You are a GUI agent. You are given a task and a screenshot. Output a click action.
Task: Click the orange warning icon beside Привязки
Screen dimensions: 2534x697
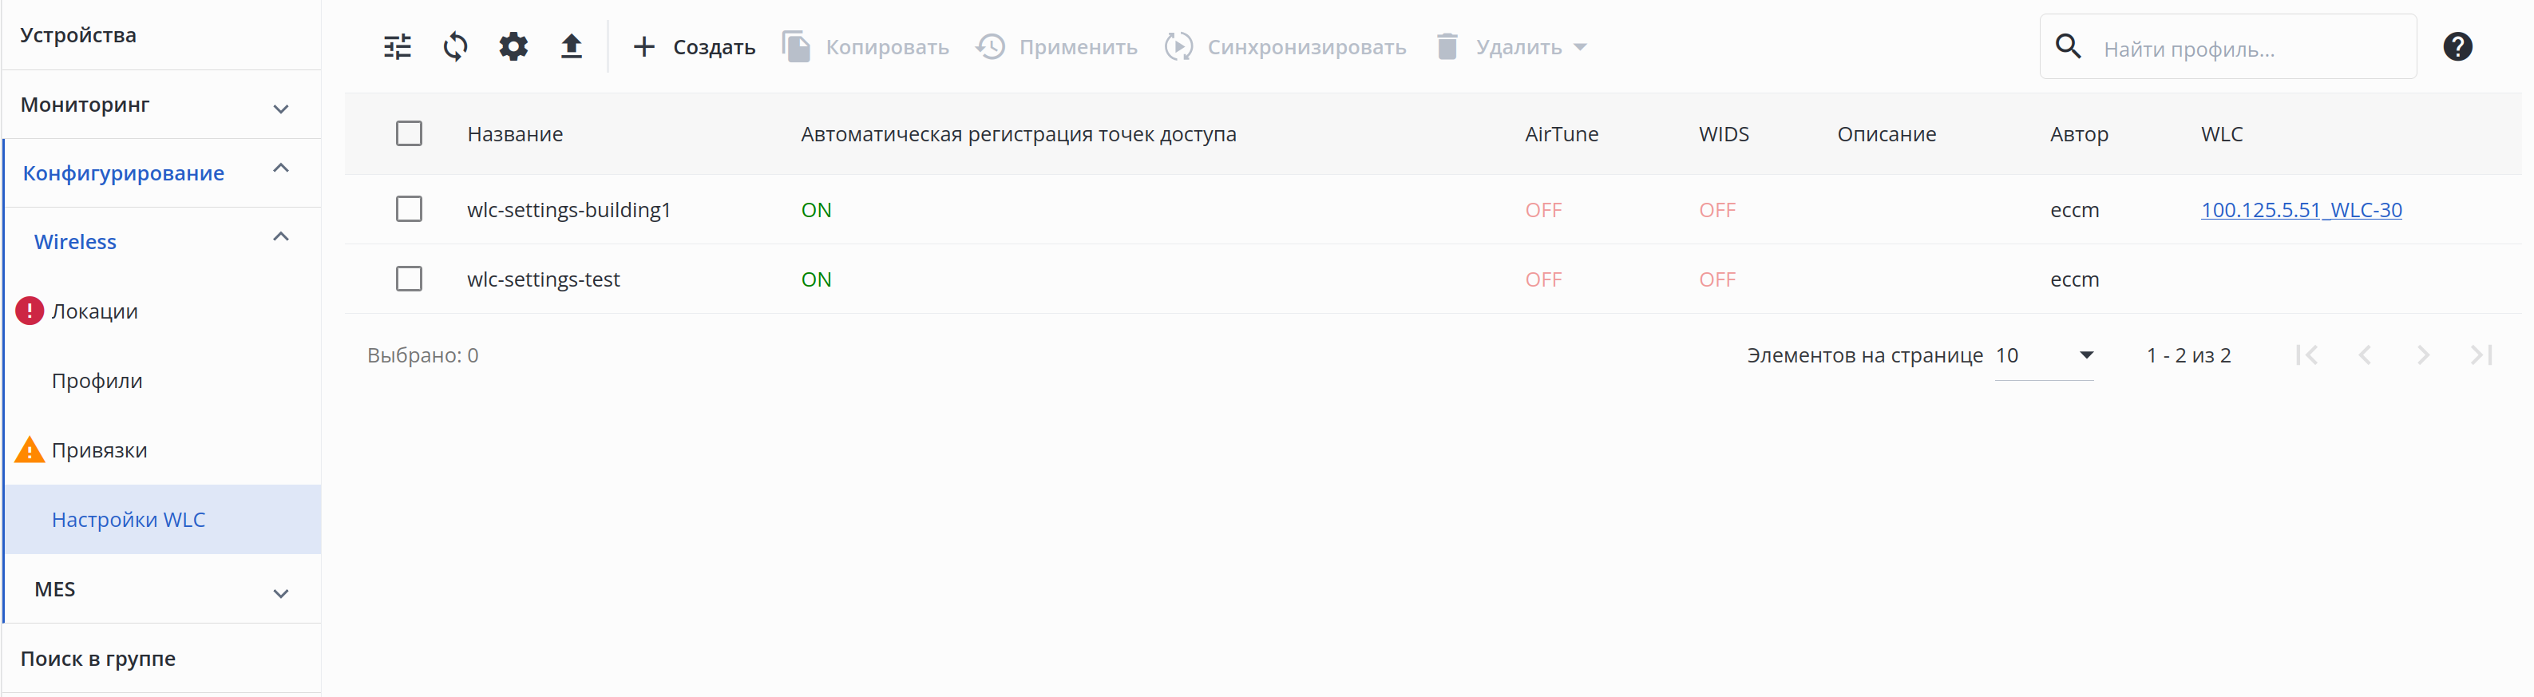[30, 450]
